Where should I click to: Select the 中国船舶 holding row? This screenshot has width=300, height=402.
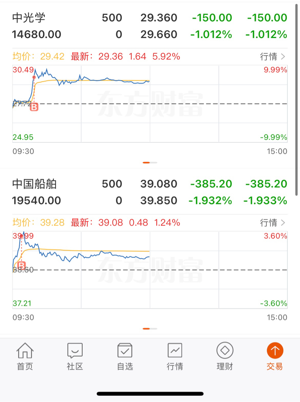click(150, 192)
